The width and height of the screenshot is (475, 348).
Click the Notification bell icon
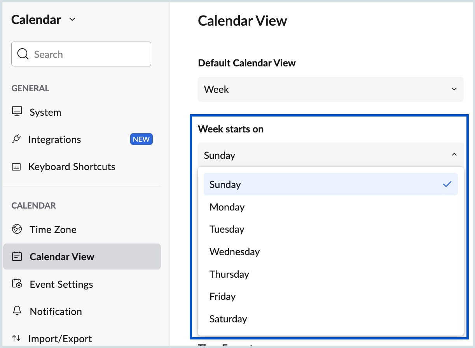17,311
